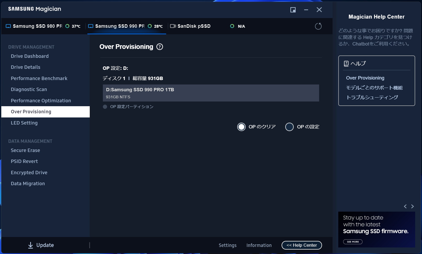Open Performance Optimization page
The width and height of the screenshot is (422, 254).
(x=41, y=101)
